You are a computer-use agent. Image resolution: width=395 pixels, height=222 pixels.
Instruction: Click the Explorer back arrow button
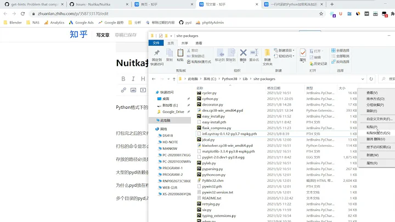[154, 79]
